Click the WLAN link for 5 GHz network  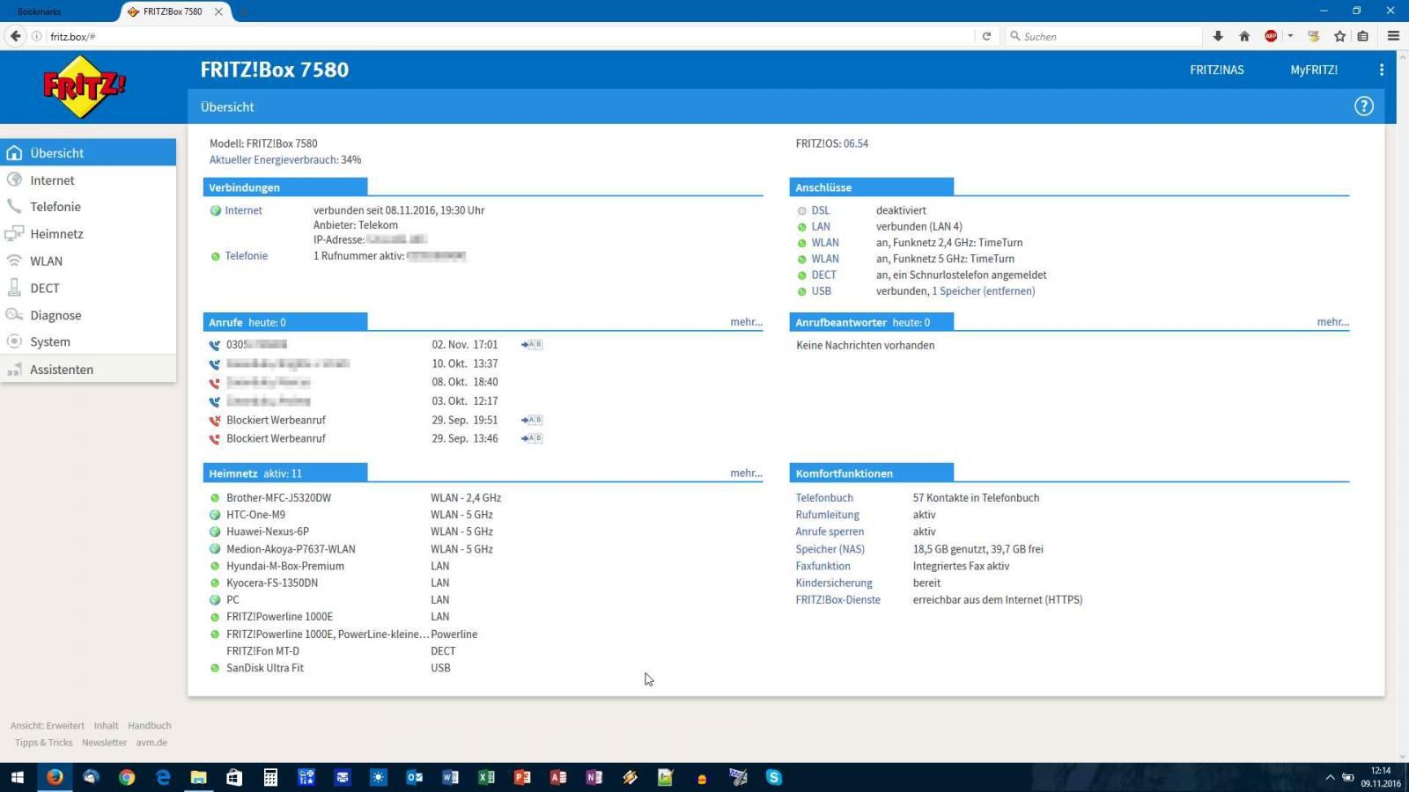pos(825,259)
